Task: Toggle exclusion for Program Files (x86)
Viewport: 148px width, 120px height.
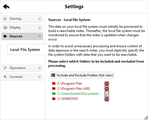Action: coord(107,89)
